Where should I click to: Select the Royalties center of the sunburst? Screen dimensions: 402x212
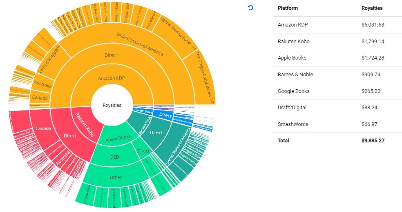(112, 105)
